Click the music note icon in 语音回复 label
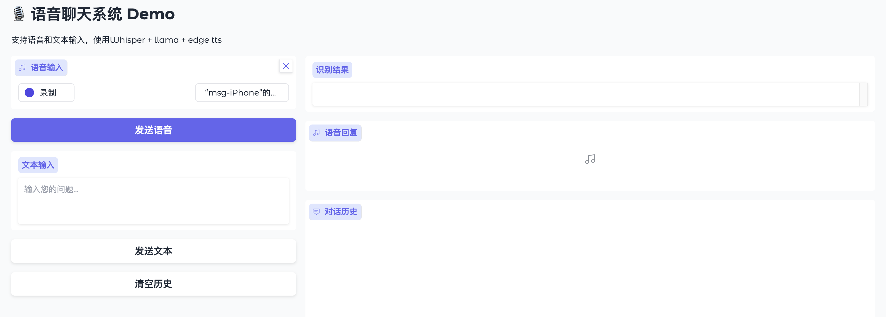Screen dimensions: 886x317 [317, 133]
